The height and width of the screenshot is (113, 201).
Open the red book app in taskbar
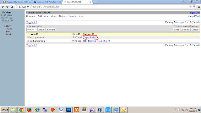point(53,110)
